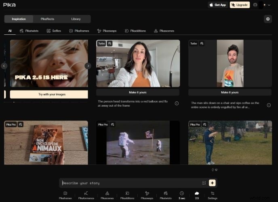Click Make it yours under woman video
Viewport: 278px width, 202px height.
coord(138,93)
